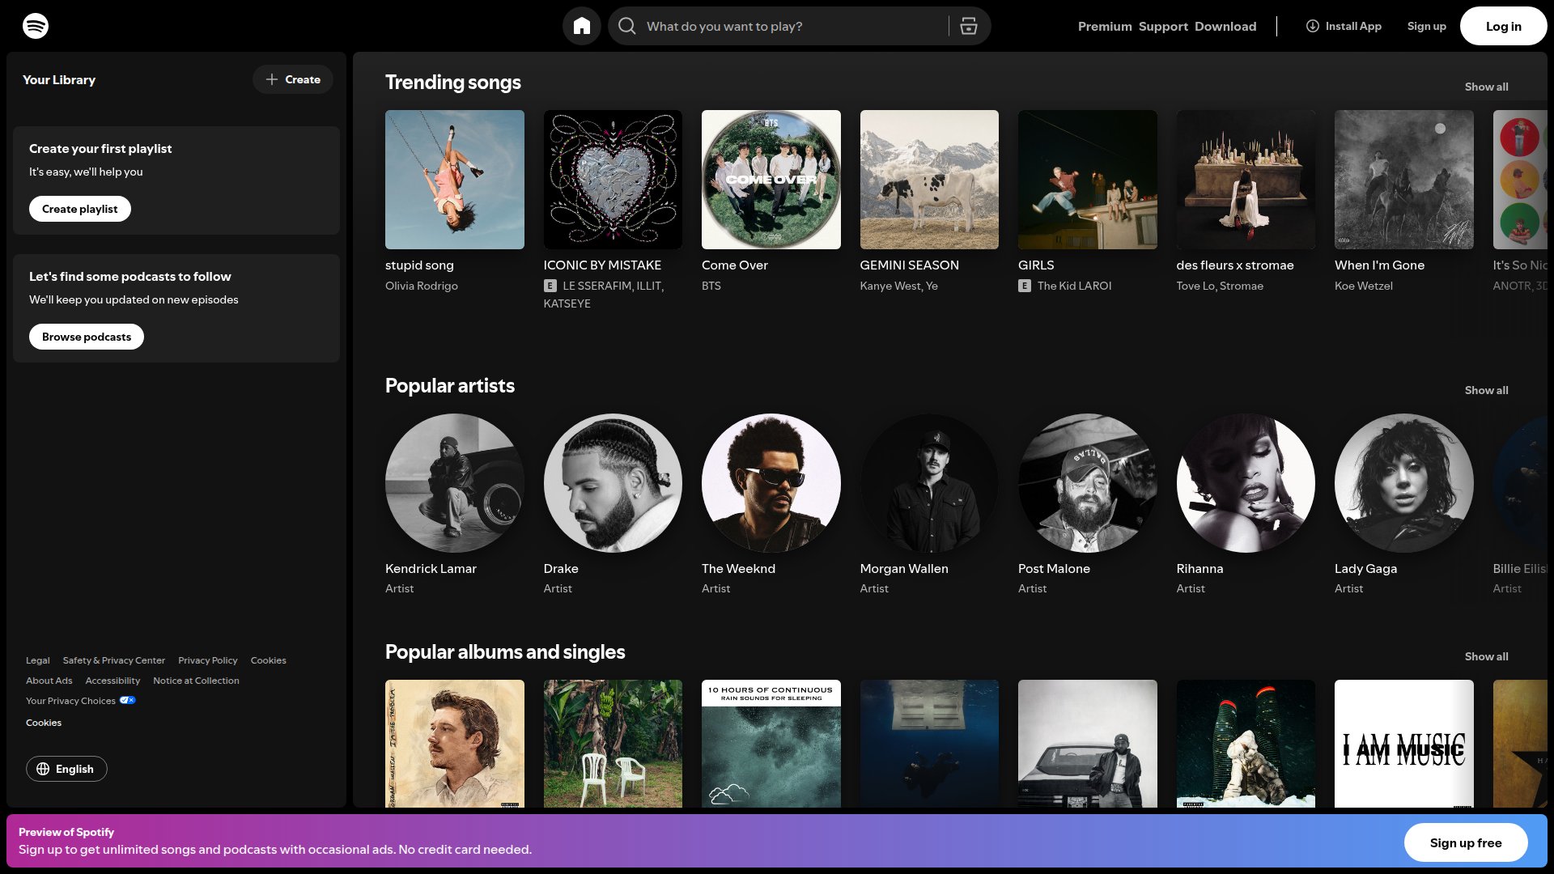Show all Popular artists
1554x874 pixels.
coord(1486,390)
